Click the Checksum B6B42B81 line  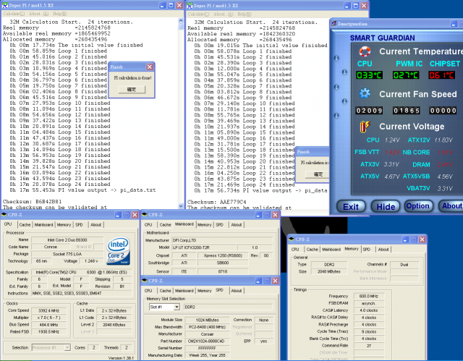(x=32, y=201)
